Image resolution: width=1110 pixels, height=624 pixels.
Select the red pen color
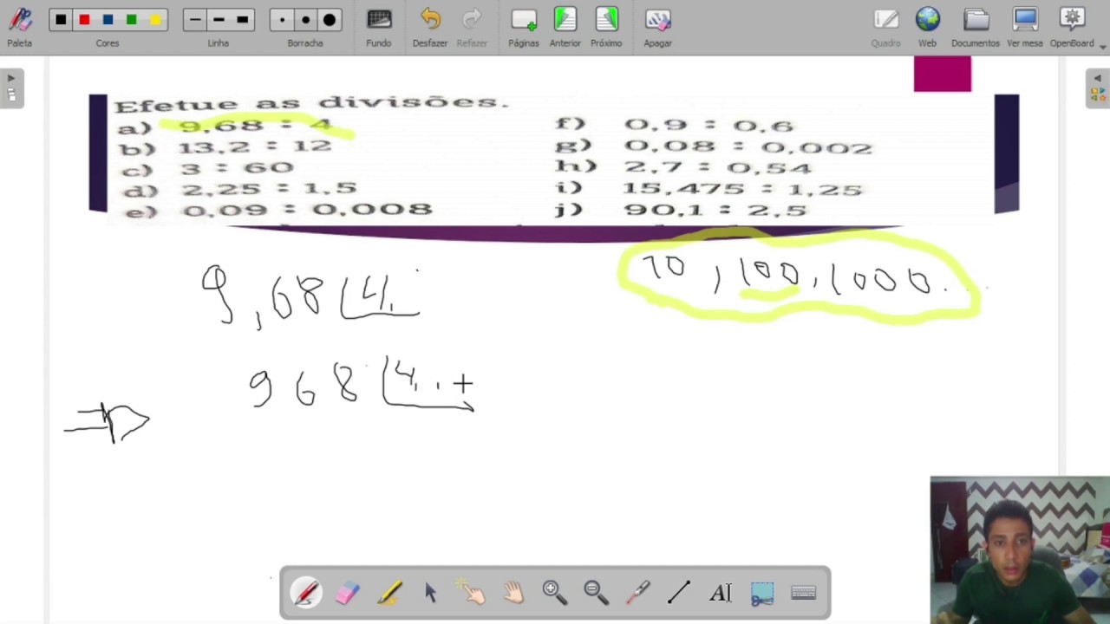[x=84, y=19]
